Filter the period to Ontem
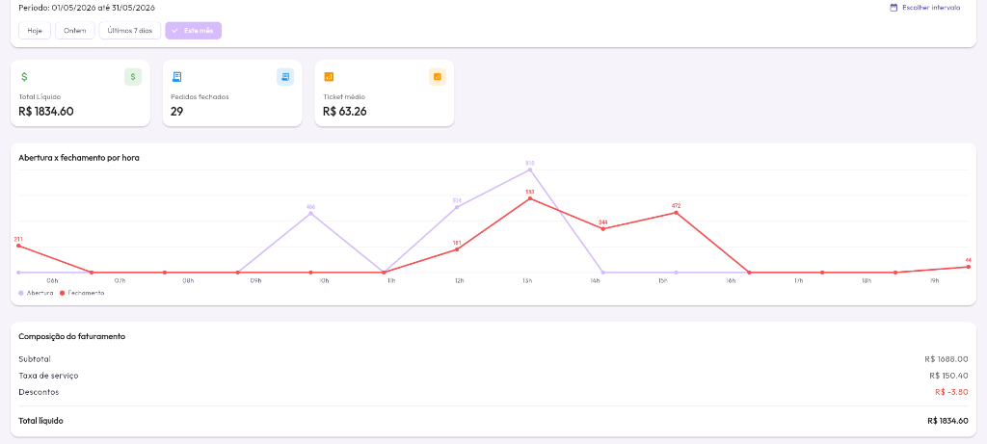The image size is (987, 444). coord(75,30)
